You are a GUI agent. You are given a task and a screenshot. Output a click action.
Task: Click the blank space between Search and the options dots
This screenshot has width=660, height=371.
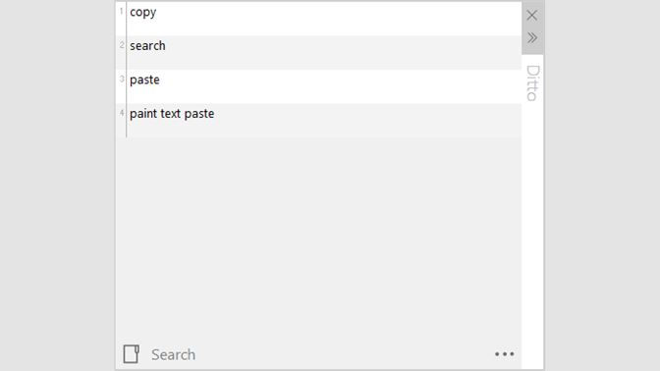[345, 354]
